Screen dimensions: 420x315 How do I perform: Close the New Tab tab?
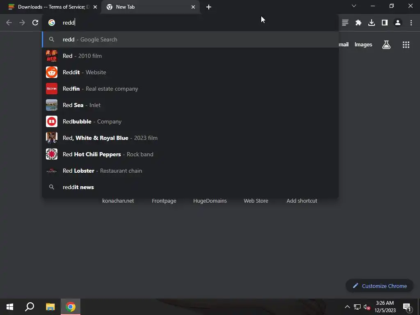pos(193,7)
